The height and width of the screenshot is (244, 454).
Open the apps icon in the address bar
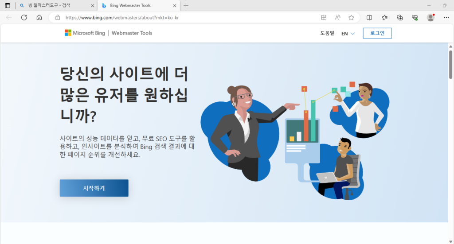pos(324,18)
